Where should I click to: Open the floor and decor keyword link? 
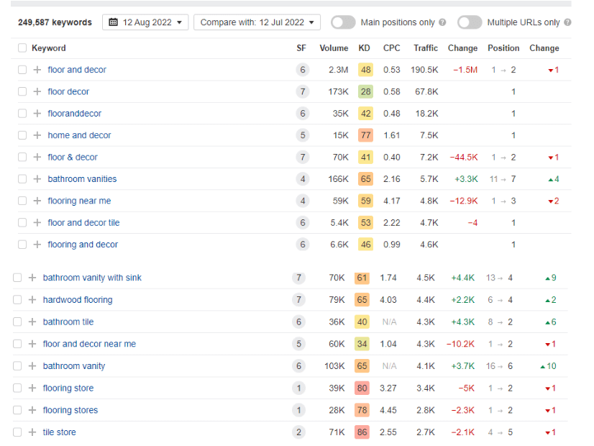coord(77,70)
